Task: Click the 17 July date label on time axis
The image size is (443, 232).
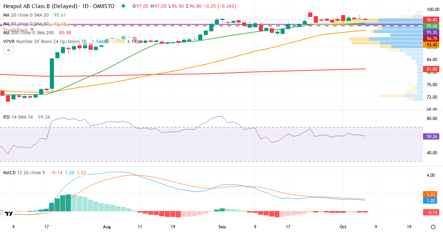Action: coord(46,227)
